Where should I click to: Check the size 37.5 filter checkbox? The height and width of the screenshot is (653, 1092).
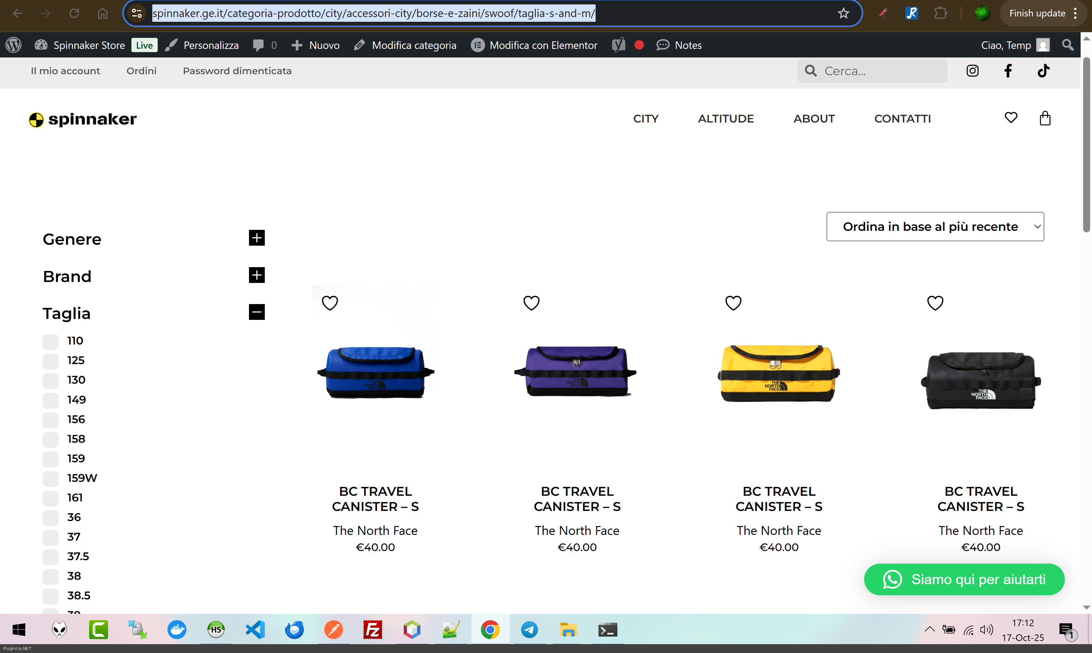[51, 557]
